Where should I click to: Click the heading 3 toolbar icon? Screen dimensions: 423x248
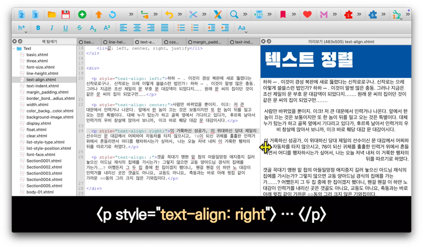tap(35, 15)
